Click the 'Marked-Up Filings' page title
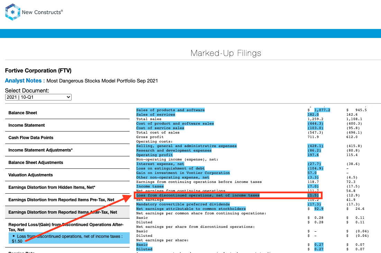Viewport: 381px width, 253px height. click(226, 53)
